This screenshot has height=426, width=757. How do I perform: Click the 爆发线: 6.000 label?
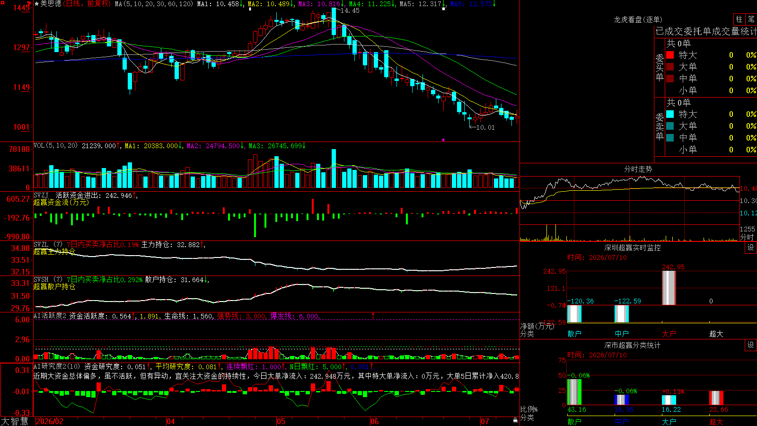click(x=294, y=316)
